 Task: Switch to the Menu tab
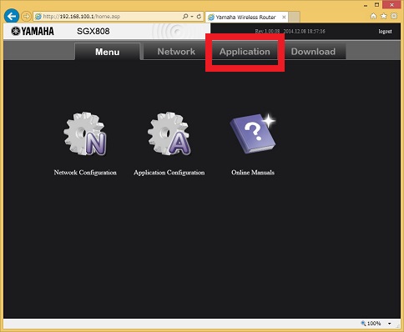[108, 52]
